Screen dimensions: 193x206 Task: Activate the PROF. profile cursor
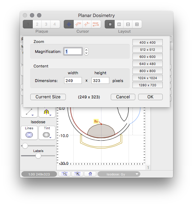click(96, 24)
